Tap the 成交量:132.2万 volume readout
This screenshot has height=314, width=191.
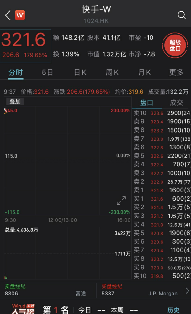[168, 92]
